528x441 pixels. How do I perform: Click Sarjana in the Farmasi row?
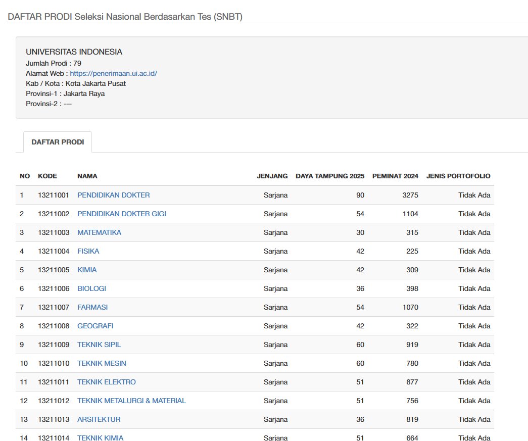[x=275, y=307]
